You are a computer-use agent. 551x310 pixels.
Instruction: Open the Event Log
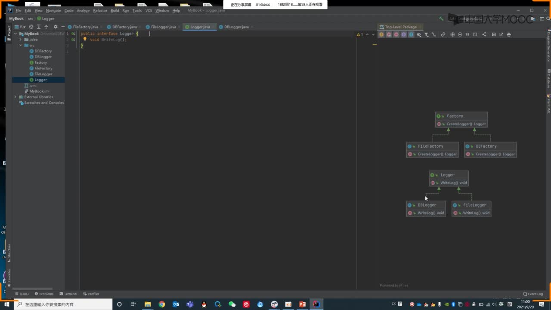(x=533, y=294)
